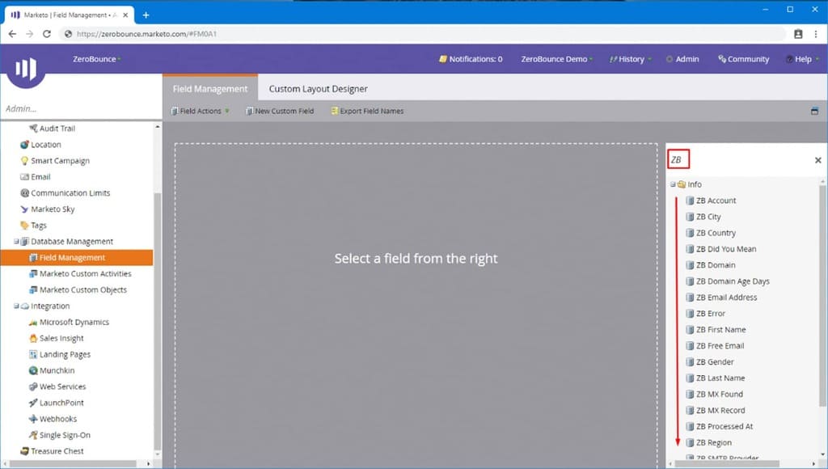Go to the Admin link in header
The height and width of the screenshot is (469, 828).
pos(682,59)
